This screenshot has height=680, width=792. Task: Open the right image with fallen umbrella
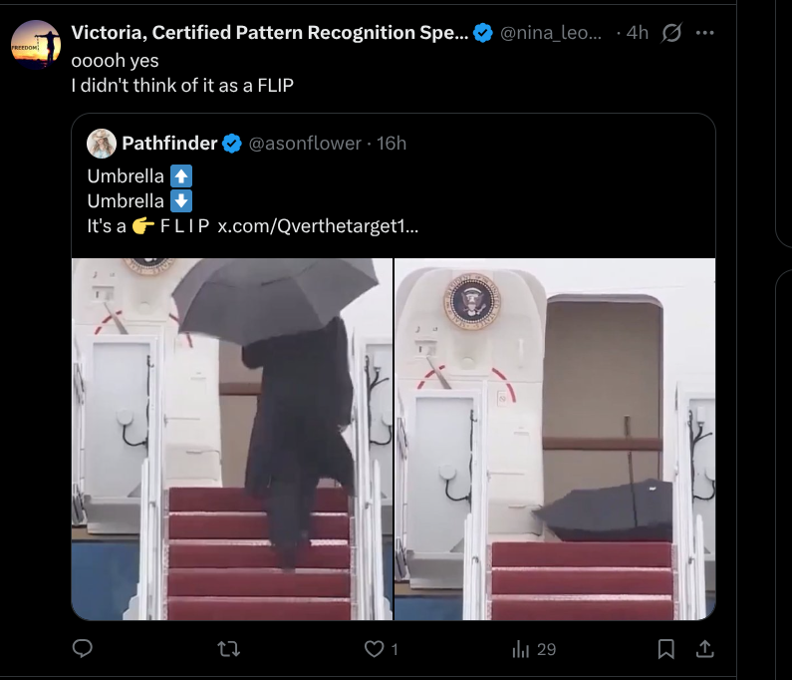(556, 439)
